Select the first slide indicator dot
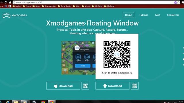The image size is (184, 103). pos(183,48)
